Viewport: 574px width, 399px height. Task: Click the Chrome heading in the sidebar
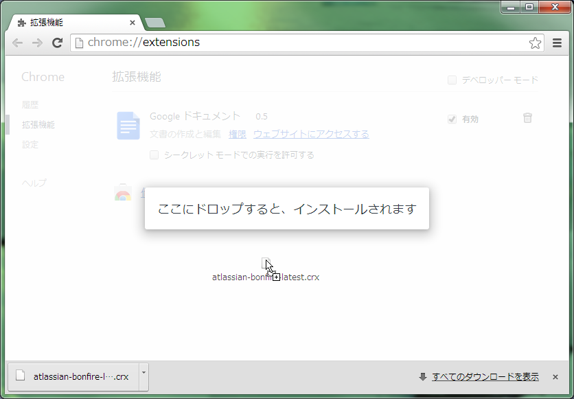43,77
